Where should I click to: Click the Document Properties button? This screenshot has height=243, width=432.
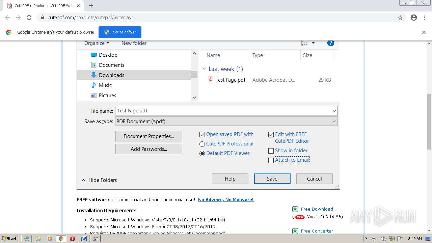tap(149, 136)
